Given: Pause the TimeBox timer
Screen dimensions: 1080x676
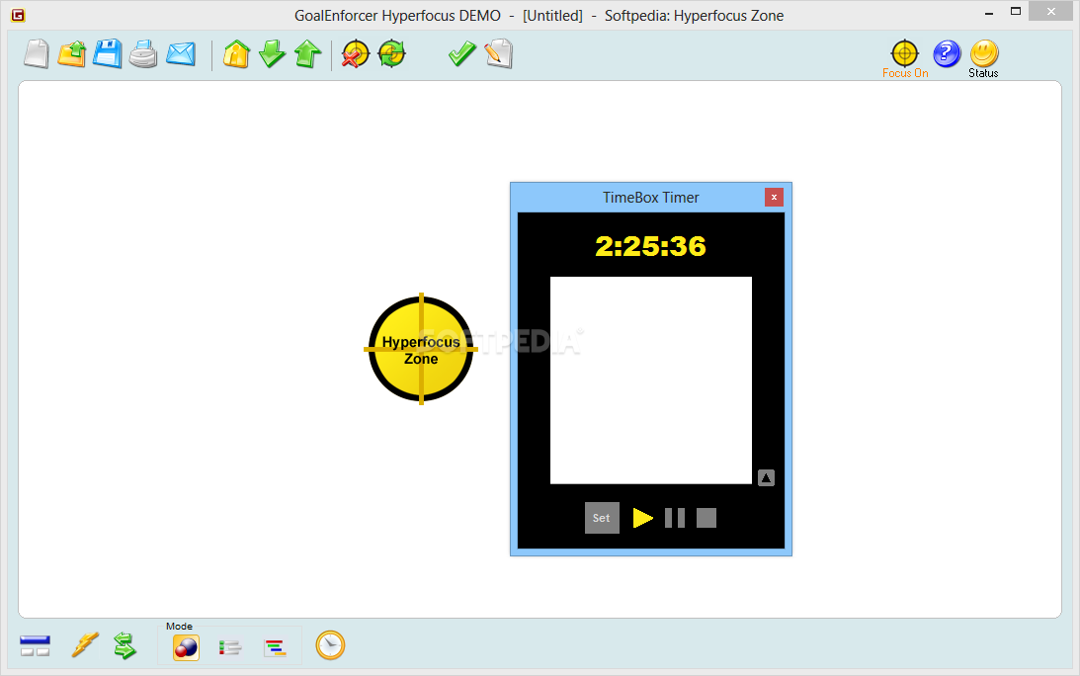Looking at the screenshot, I should (675, 518).
